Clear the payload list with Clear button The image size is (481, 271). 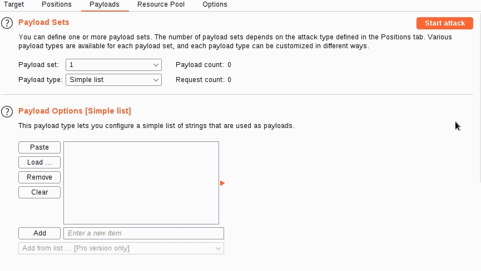point(39,192)
